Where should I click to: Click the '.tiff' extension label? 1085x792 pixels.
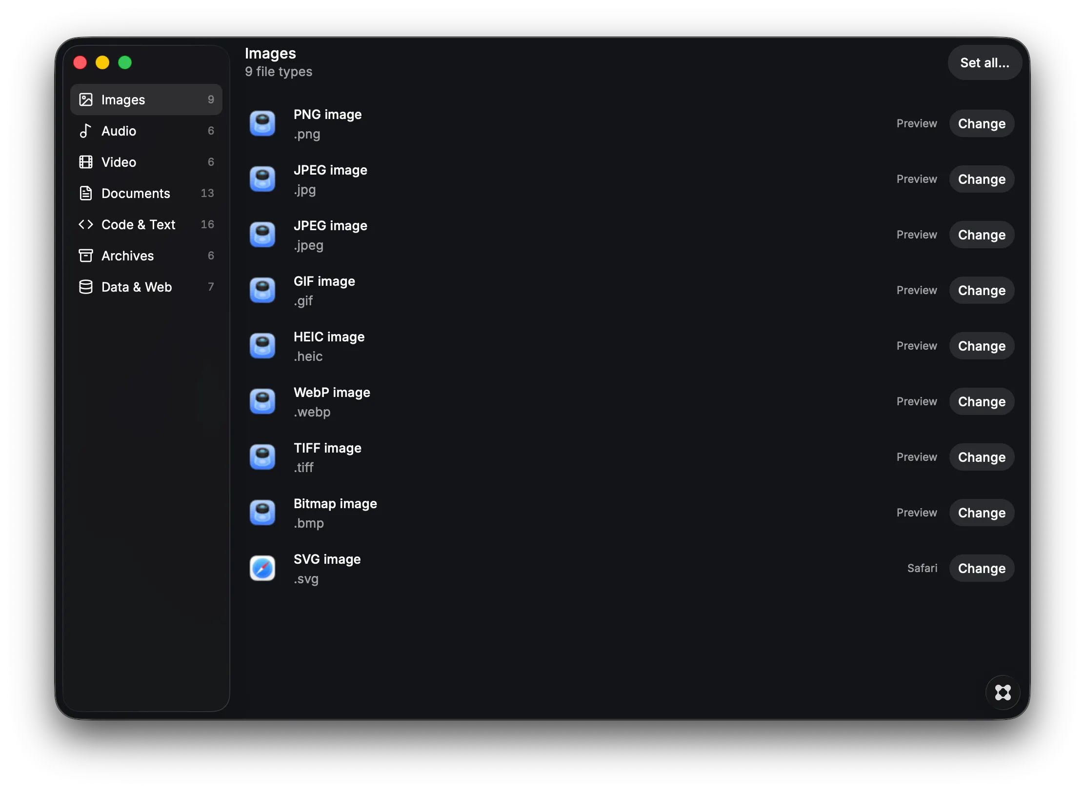click(303, 468)
